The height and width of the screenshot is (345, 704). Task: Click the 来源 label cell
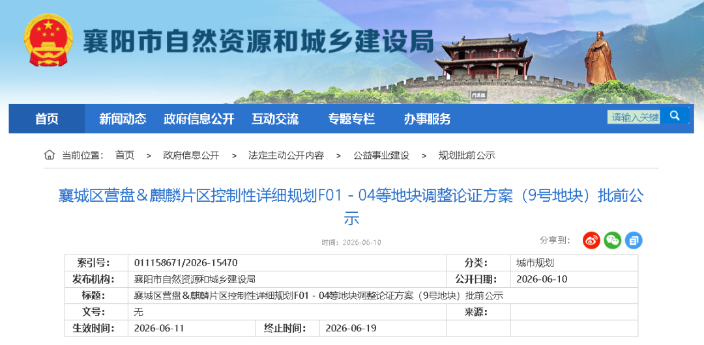[478, 312]
